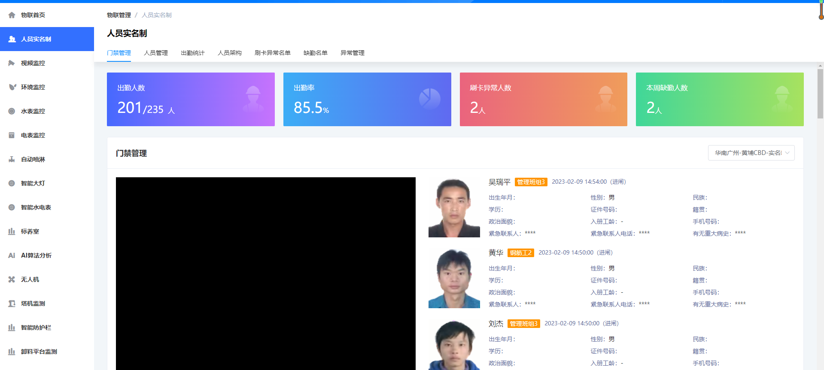Click the name 黄华
Image resolution: width=824 pixels, height=370 pixels.
pyautogui.click(x=496, y=253)
